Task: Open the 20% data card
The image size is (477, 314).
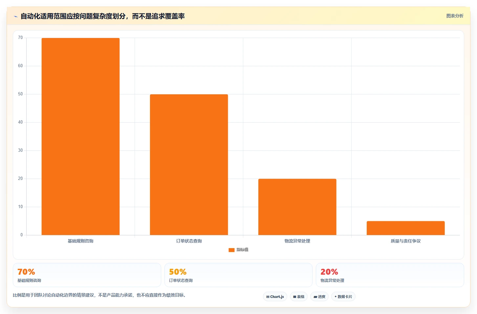Action: pos(390,275)
